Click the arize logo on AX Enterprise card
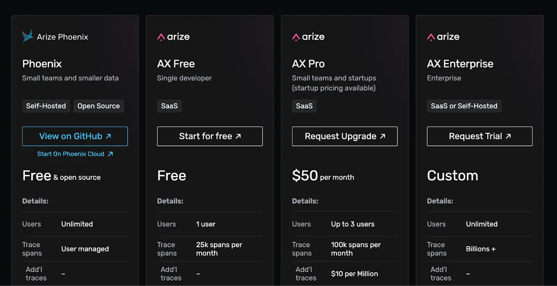The height and width of the screenshot is (286, 557). point(443,37)
